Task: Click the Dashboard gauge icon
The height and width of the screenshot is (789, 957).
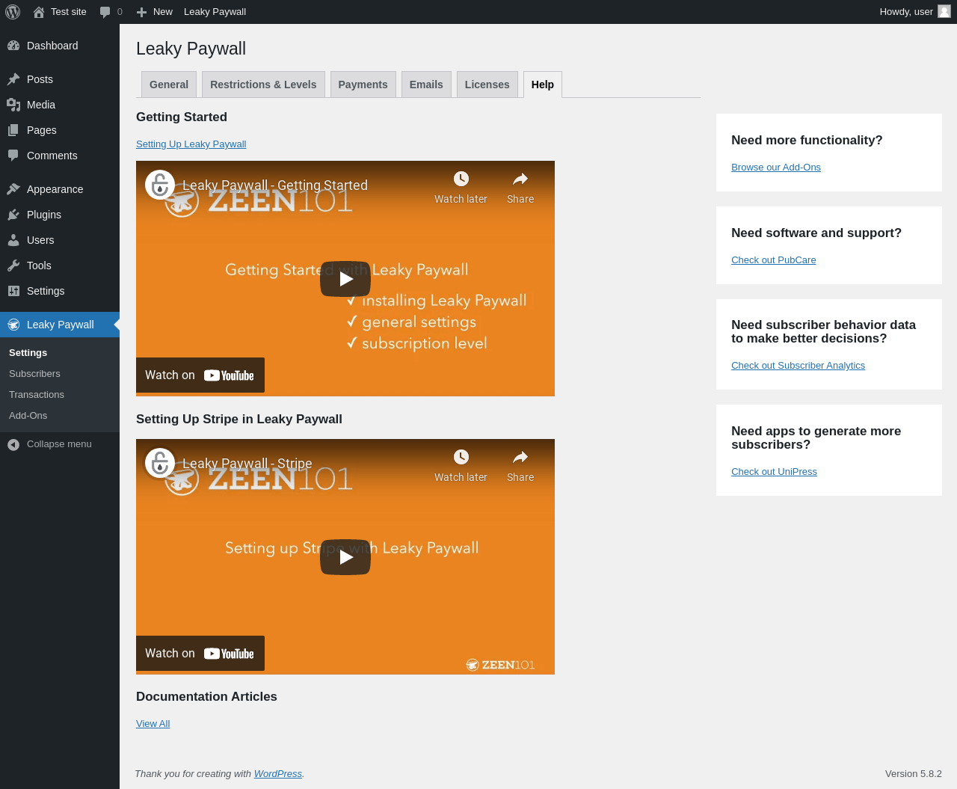Action: point(13,46)
